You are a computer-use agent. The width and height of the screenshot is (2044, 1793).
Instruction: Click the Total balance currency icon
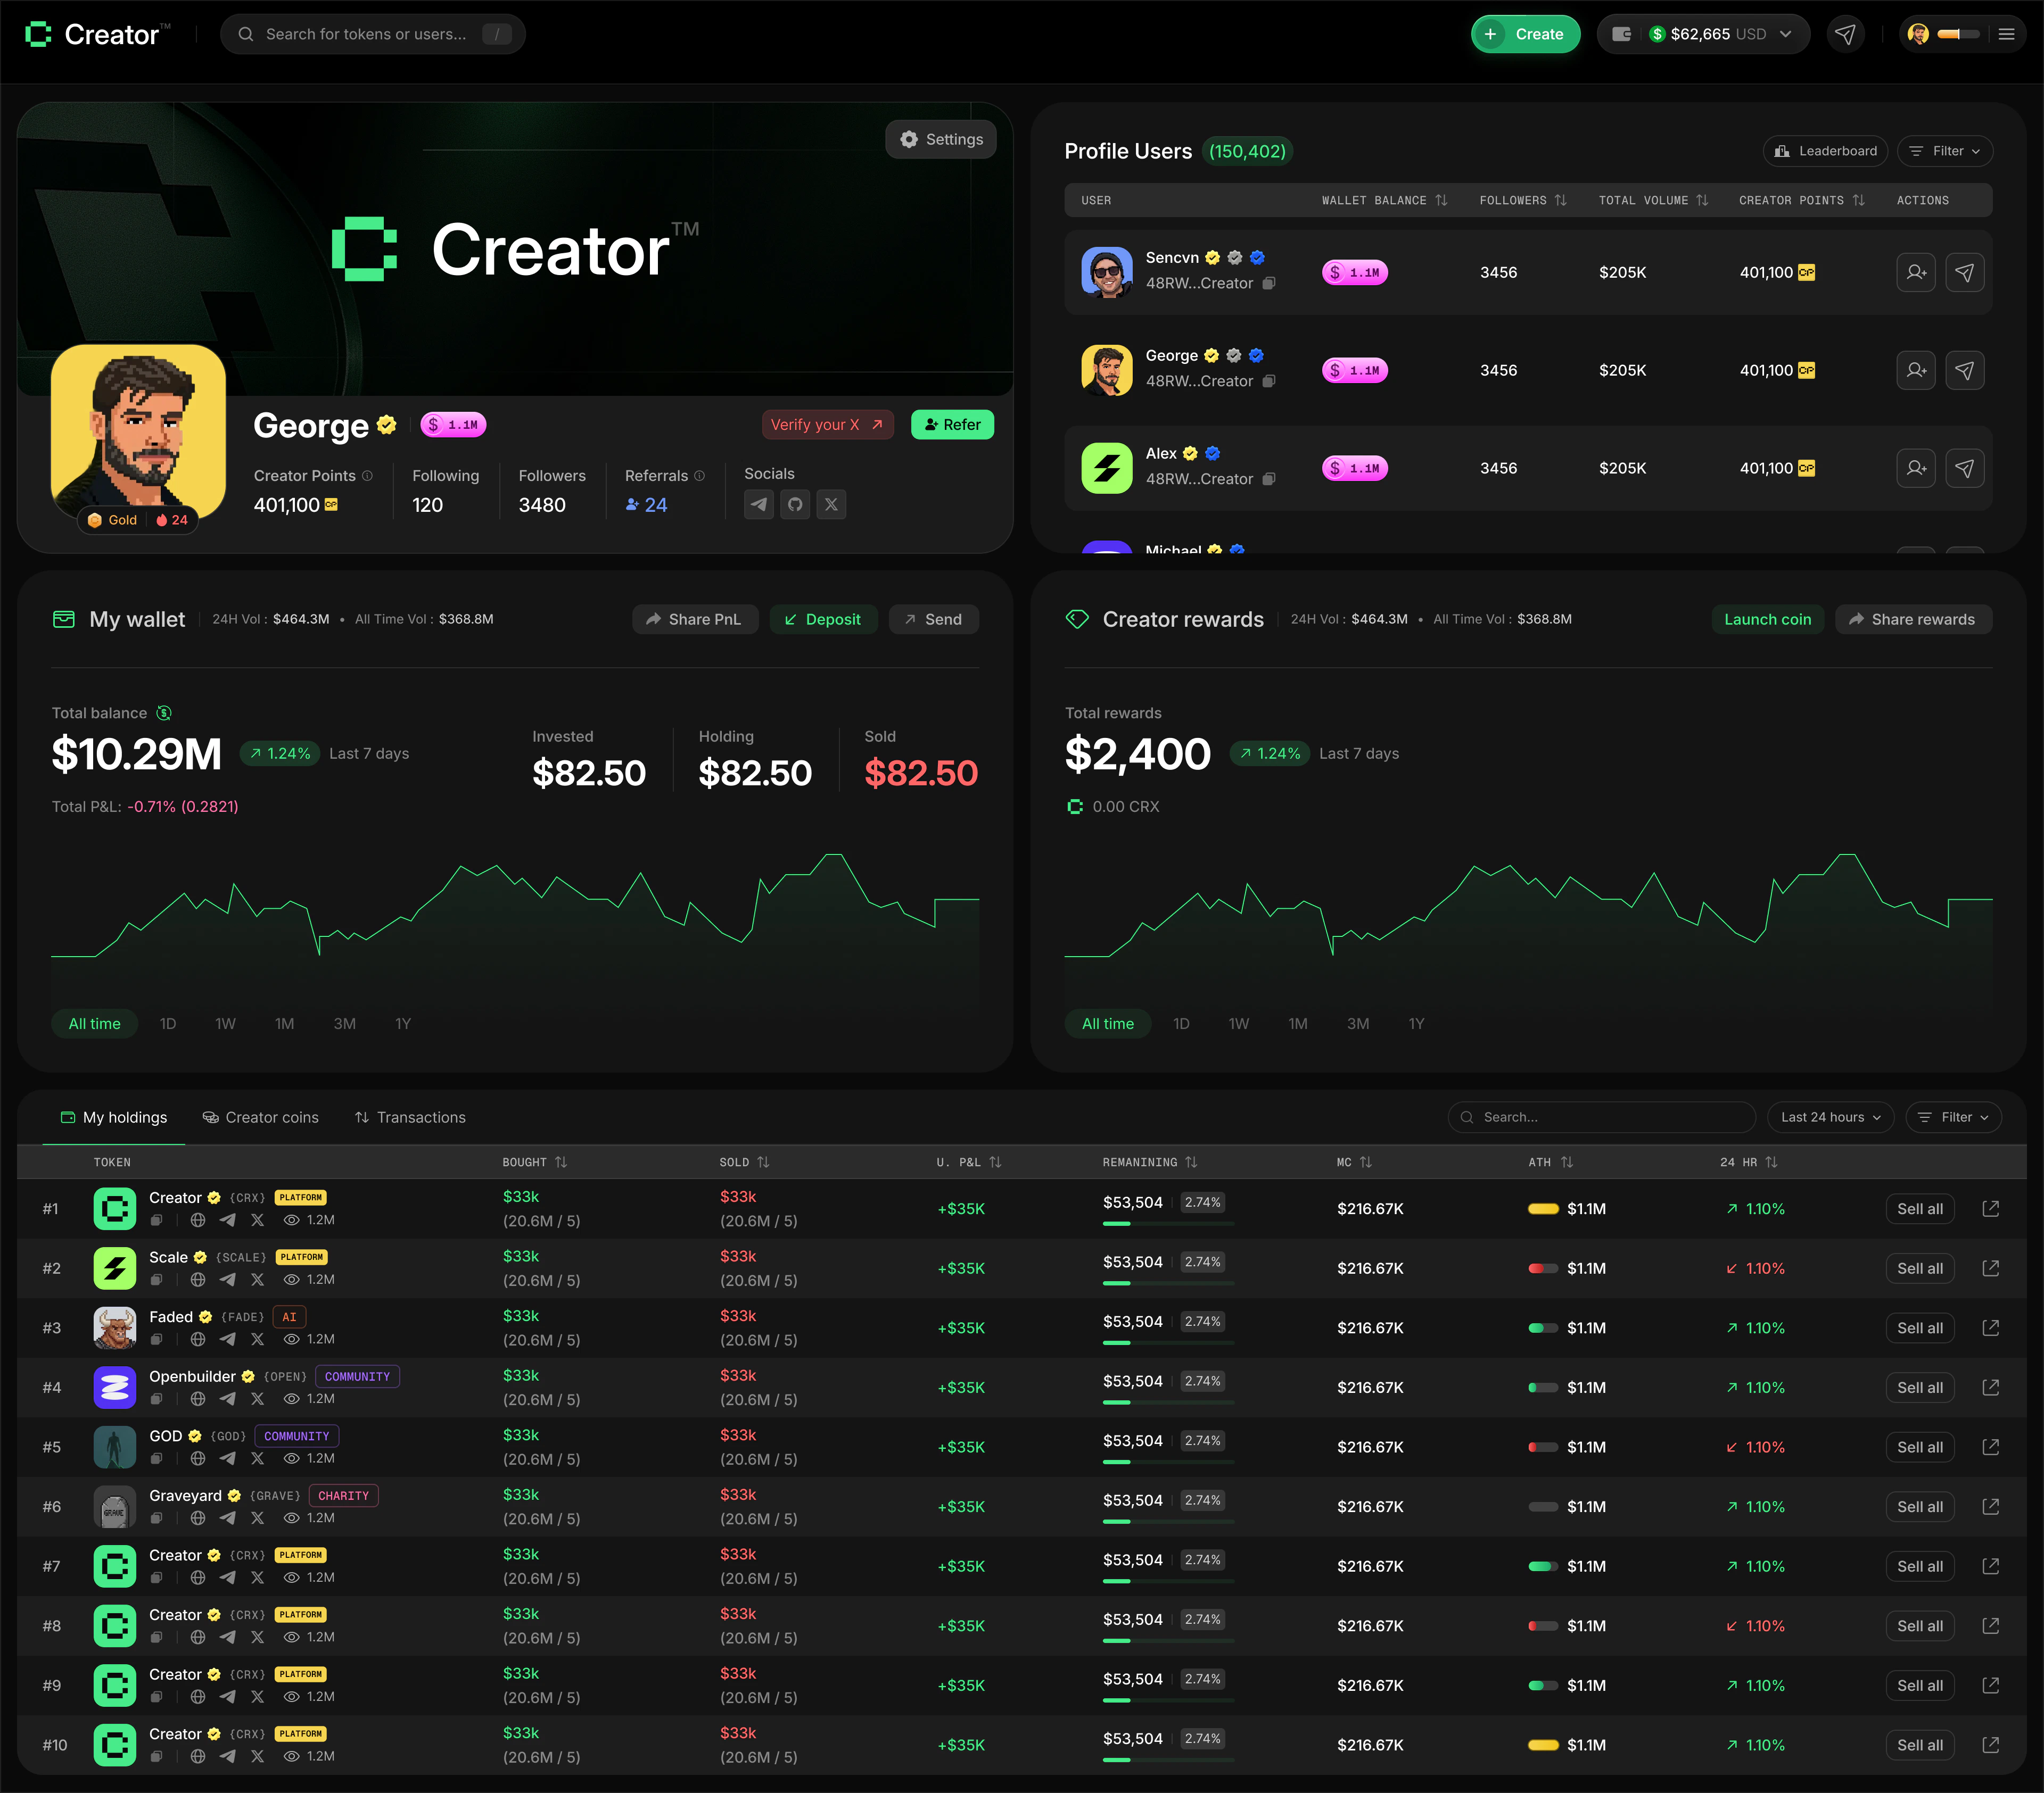pyautogui.click(x=164, y=712)
